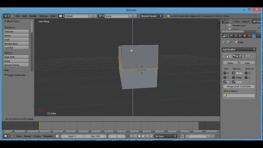Toggle modifier viewport visibility eye icon
263x148 pixels.
[237, 56]
